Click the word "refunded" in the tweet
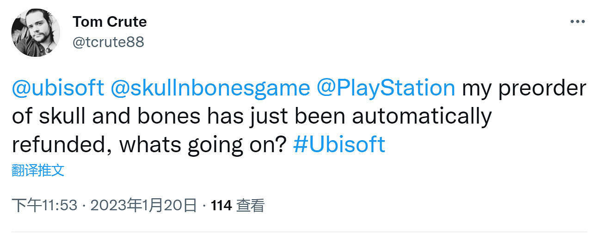The image size is (602, 237). pos(61,144)
